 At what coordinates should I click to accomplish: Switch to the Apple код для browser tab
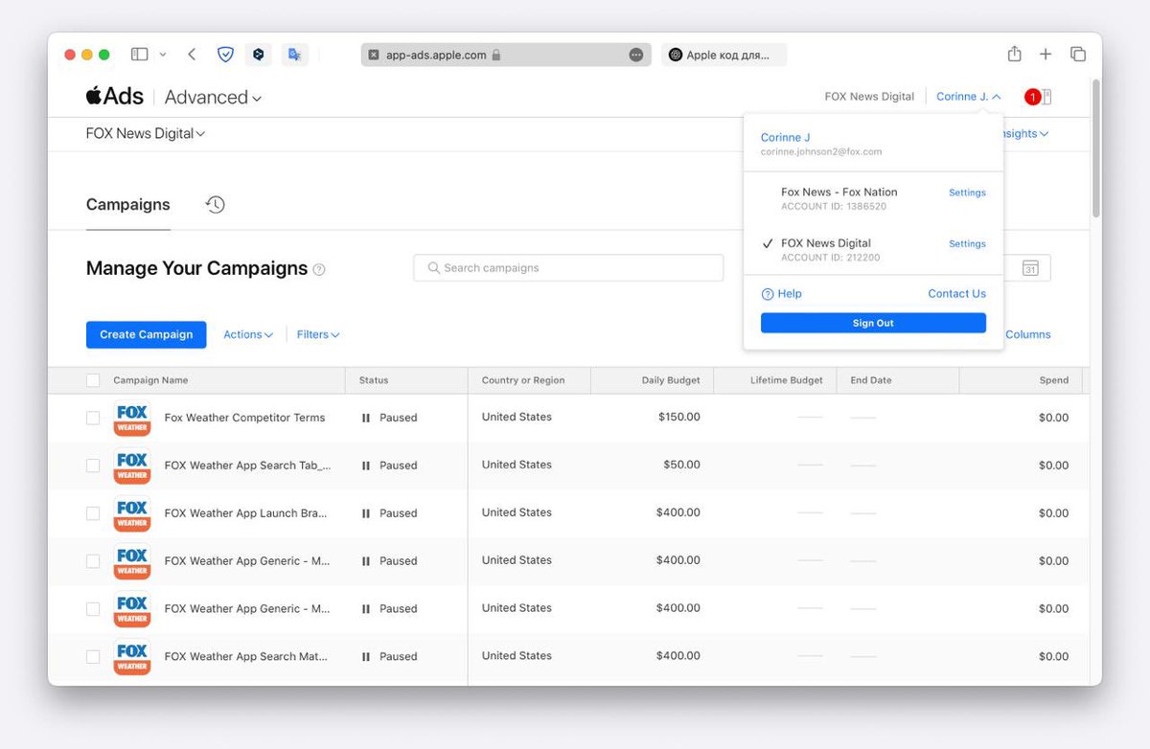click(x=724, y=55)
